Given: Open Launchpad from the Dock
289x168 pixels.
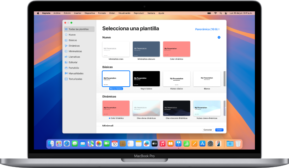Looking at the screenshot, I should 59,143.
